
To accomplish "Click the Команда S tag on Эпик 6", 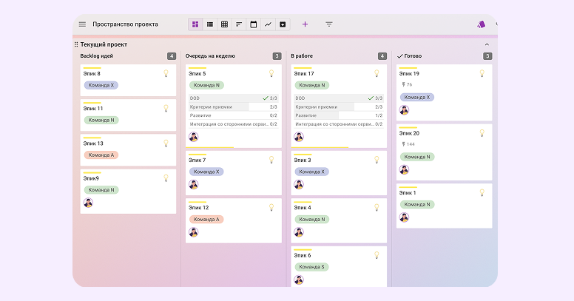I will (x=311, y=266).
